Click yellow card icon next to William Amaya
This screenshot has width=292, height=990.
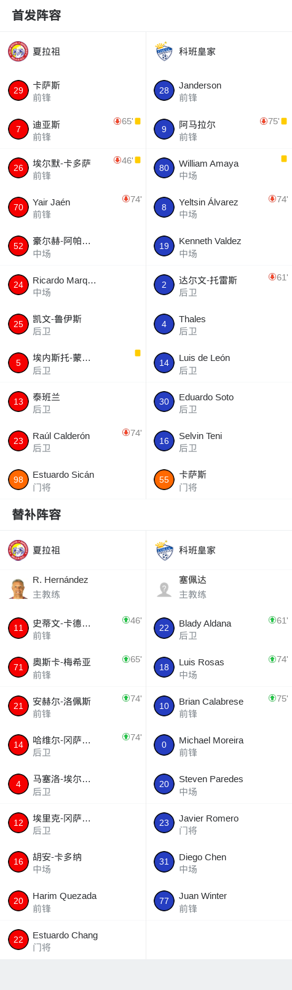[x=284, y=159]
